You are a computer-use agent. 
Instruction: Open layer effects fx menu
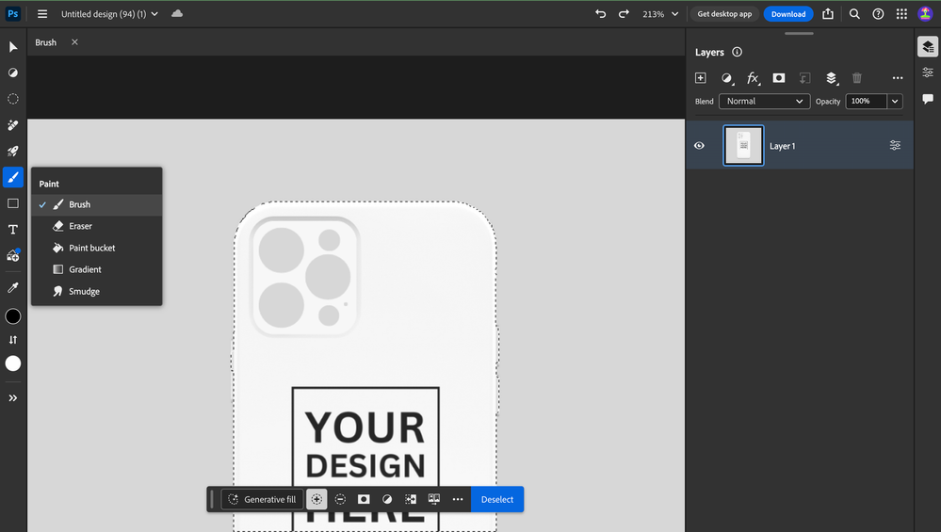(x=753, y=78)
